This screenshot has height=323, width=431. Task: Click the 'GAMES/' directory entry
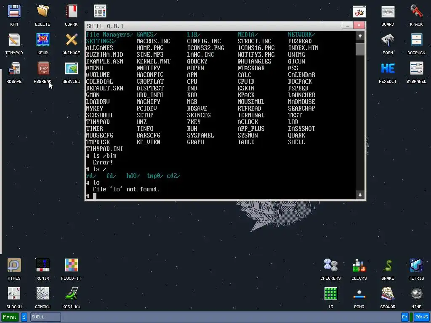pyautogui.click(x=146, y=34)
